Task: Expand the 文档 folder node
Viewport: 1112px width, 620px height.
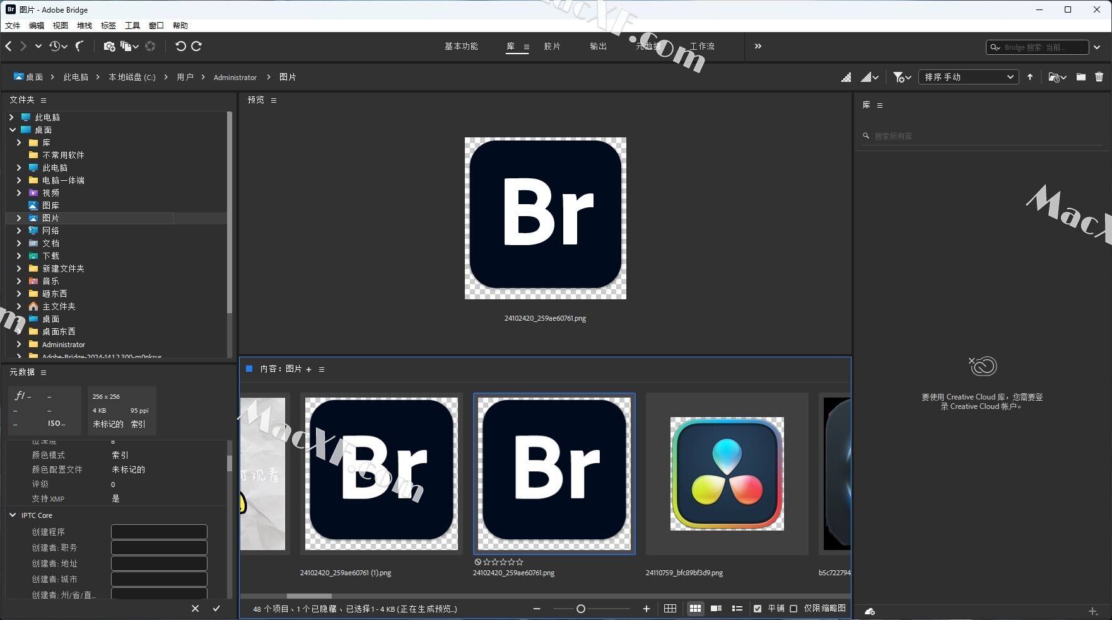Action: (19, 243)
